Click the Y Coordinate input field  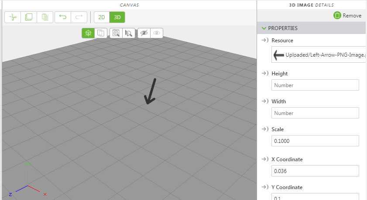315,197
